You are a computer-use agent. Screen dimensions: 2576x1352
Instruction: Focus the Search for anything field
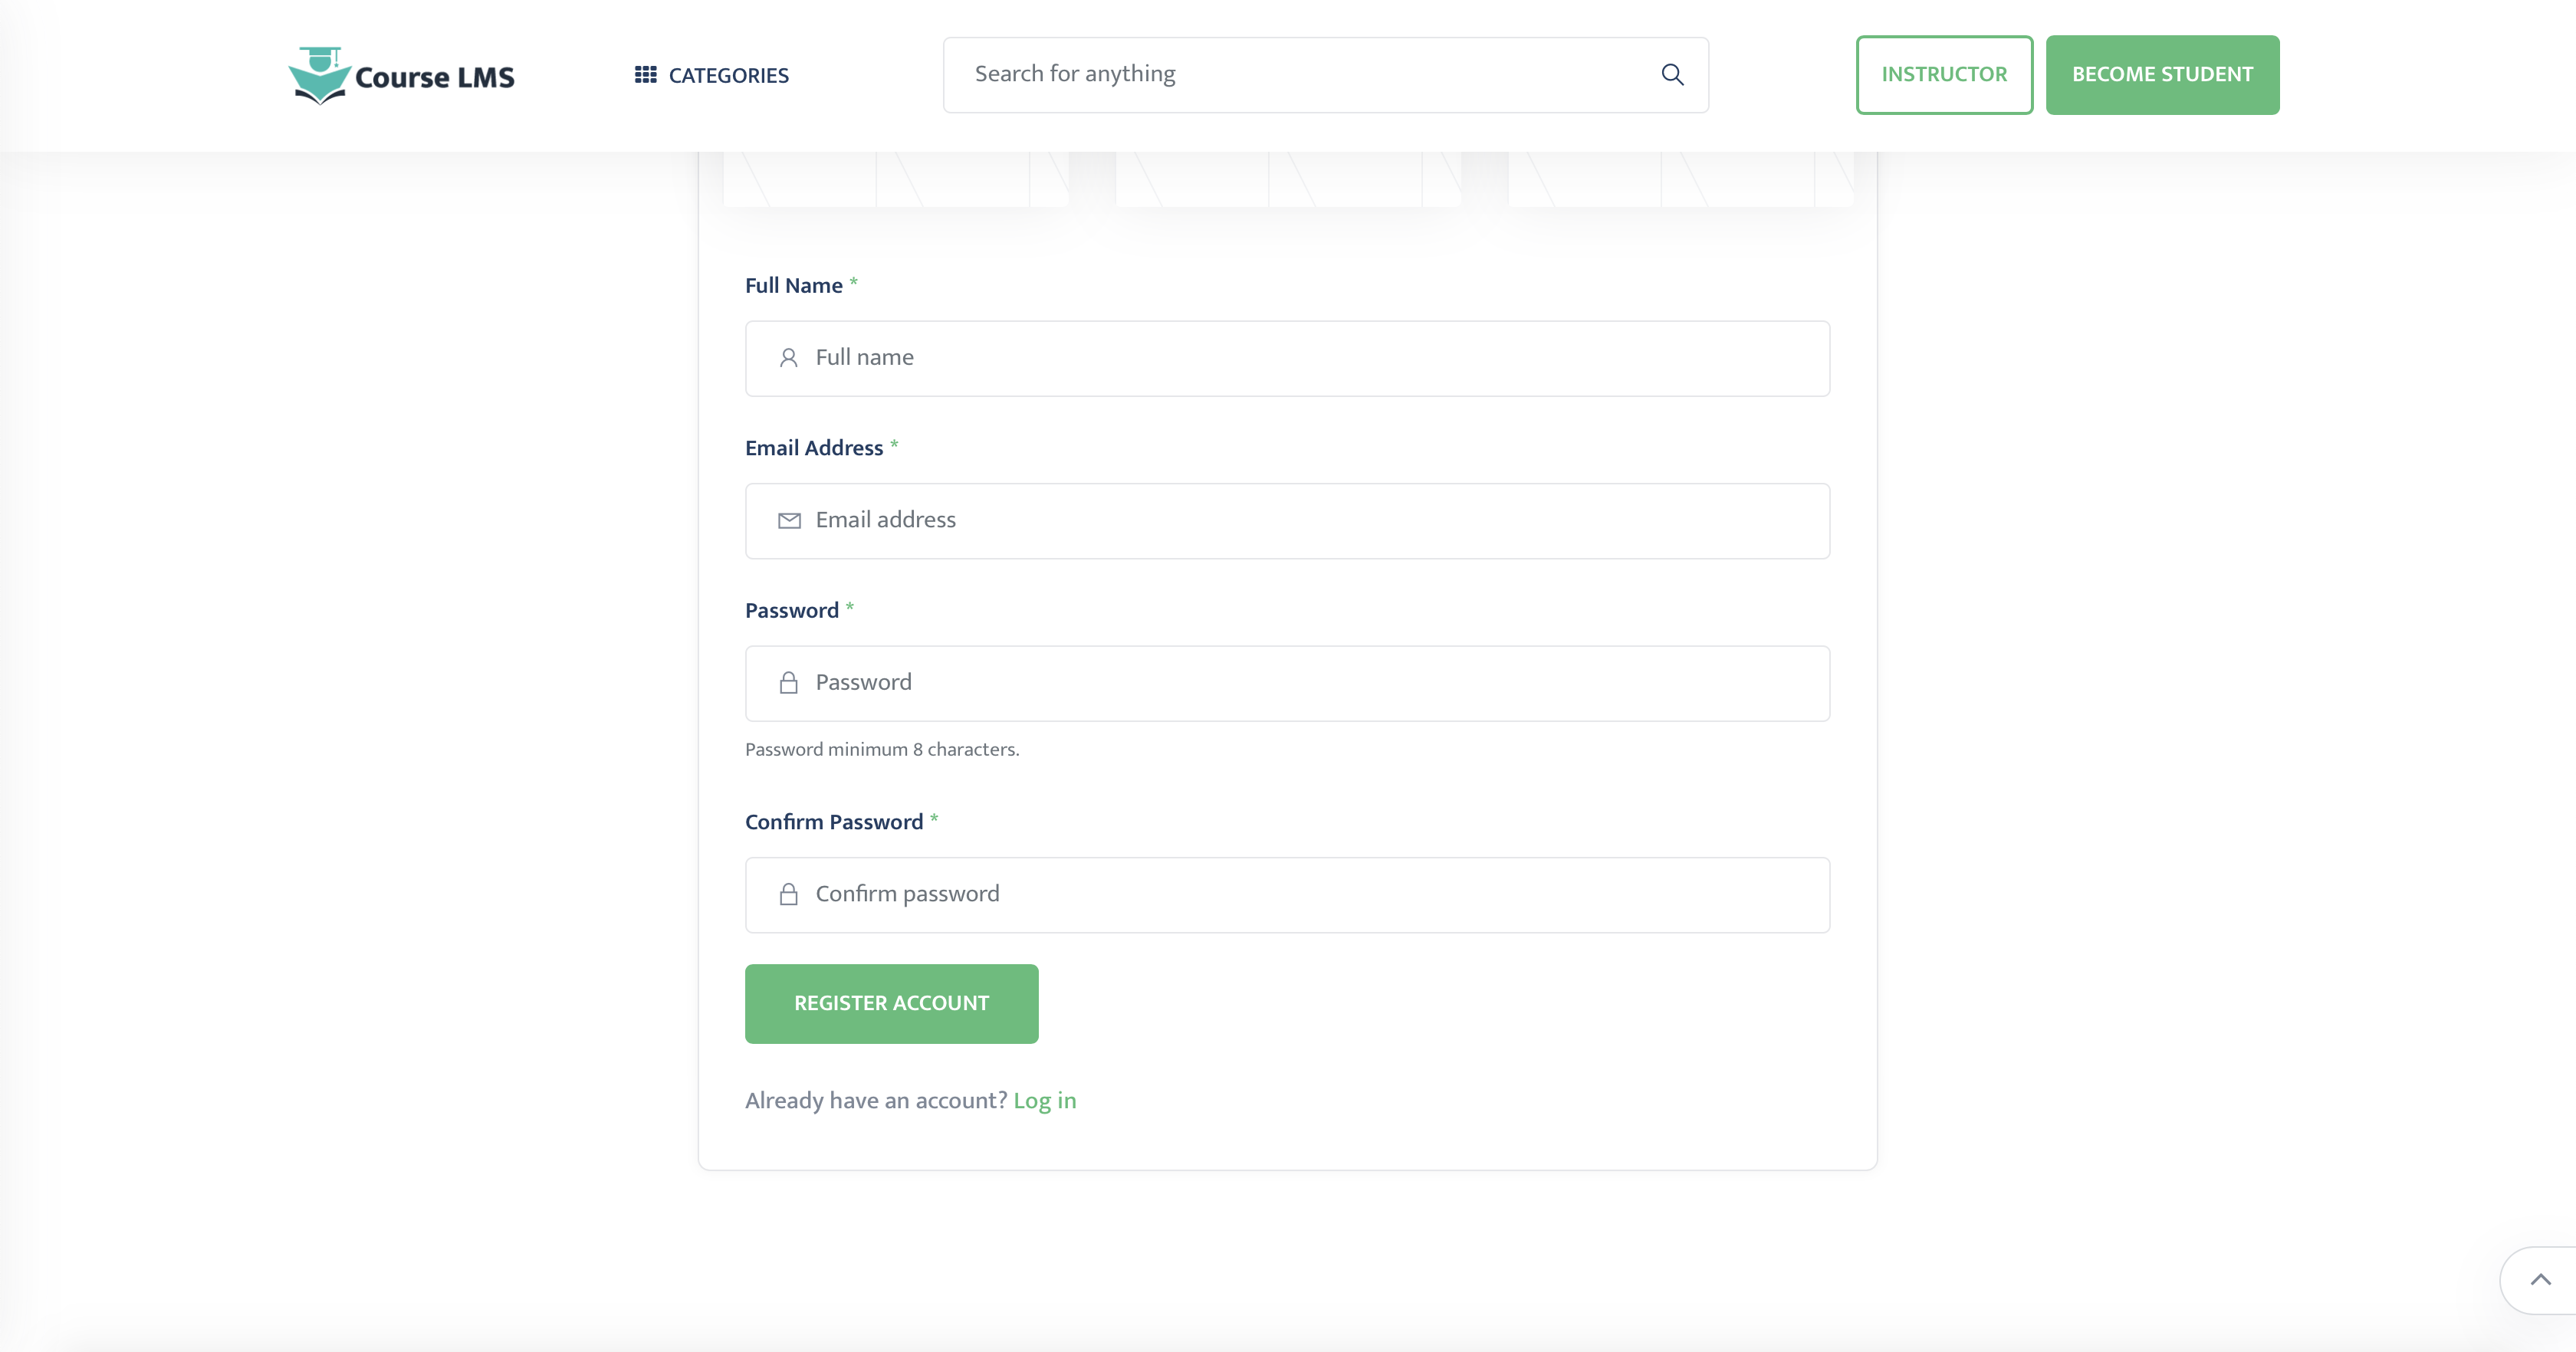(x=1300, y=75)
